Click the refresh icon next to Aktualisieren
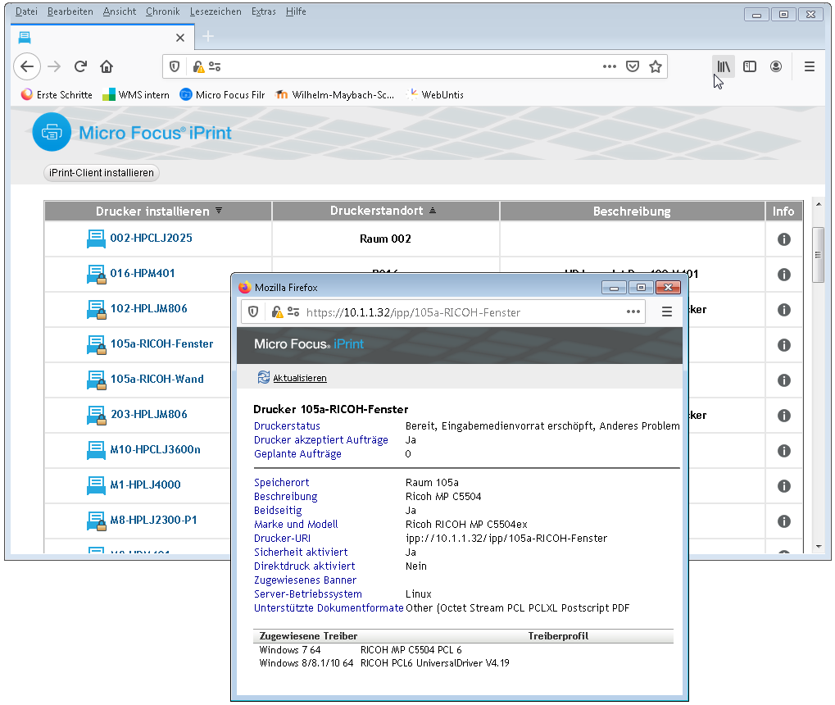Image resolution: width=835 pixels, height=705 pixels. [264, 377]
